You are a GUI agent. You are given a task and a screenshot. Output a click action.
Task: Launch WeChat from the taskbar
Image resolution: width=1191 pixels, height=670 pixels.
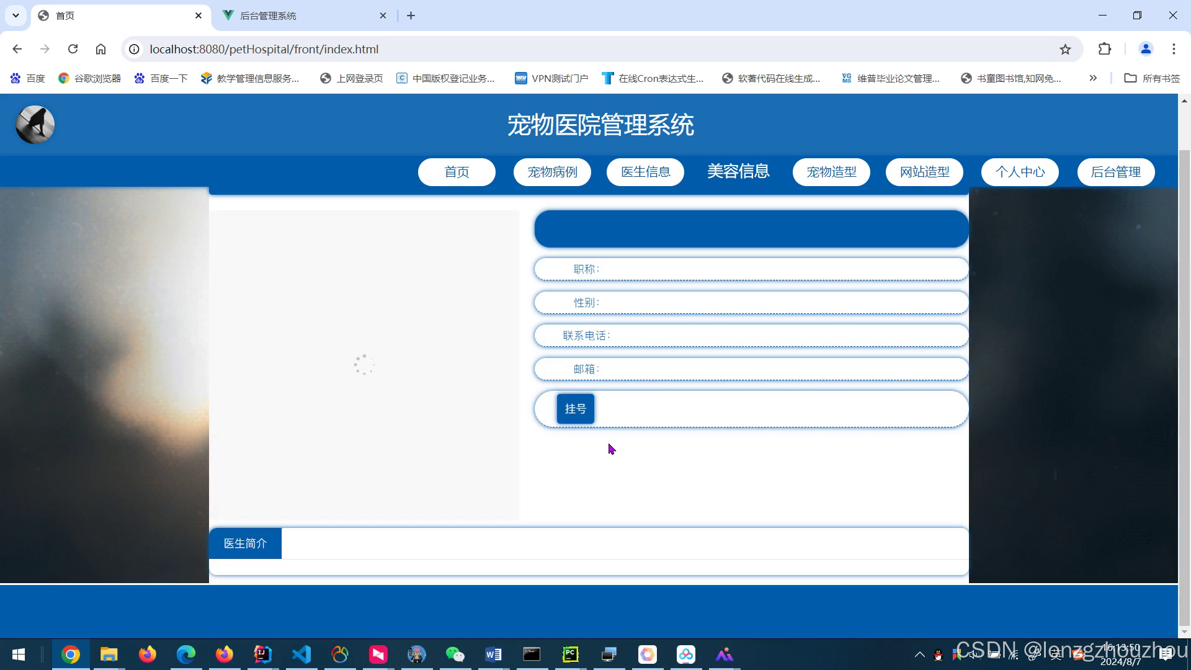[455, 654]
